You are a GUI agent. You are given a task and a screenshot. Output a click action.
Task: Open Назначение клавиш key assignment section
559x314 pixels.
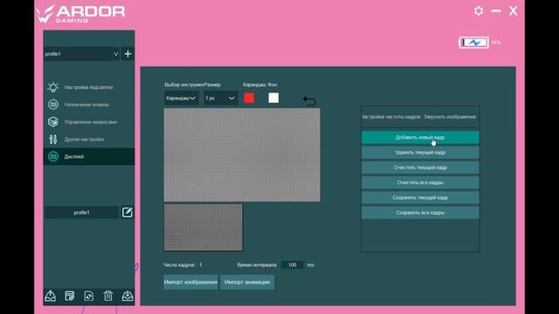point(89,105)
